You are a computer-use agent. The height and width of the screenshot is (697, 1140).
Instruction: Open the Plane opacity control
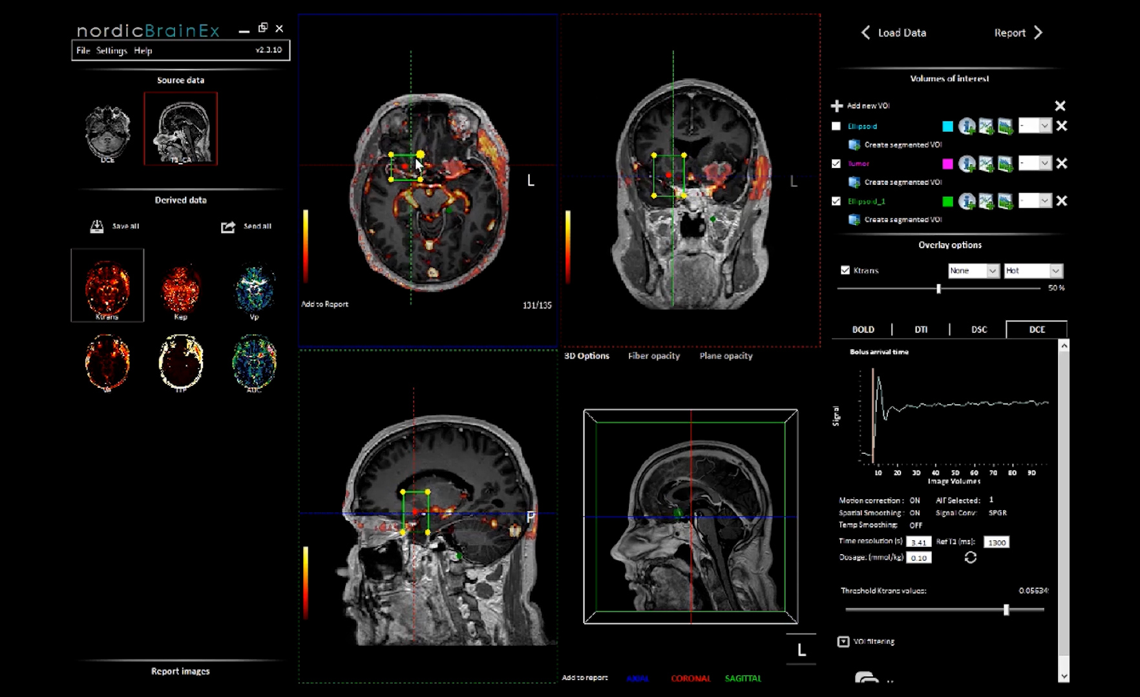click(726, 356)
